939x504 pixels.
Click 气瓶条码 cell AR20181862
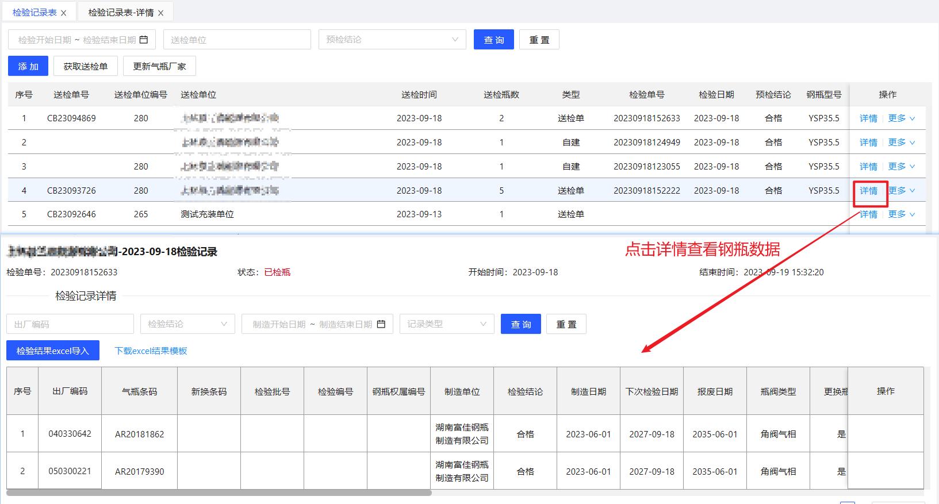click(x=140, y=434)
